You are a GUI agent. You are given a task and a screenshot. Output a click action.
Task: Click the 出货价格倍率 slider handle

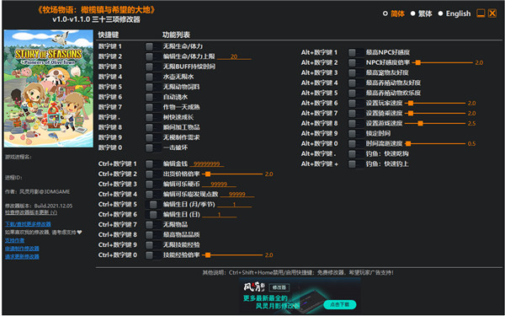pyautogui.click(x=208, y=174)
